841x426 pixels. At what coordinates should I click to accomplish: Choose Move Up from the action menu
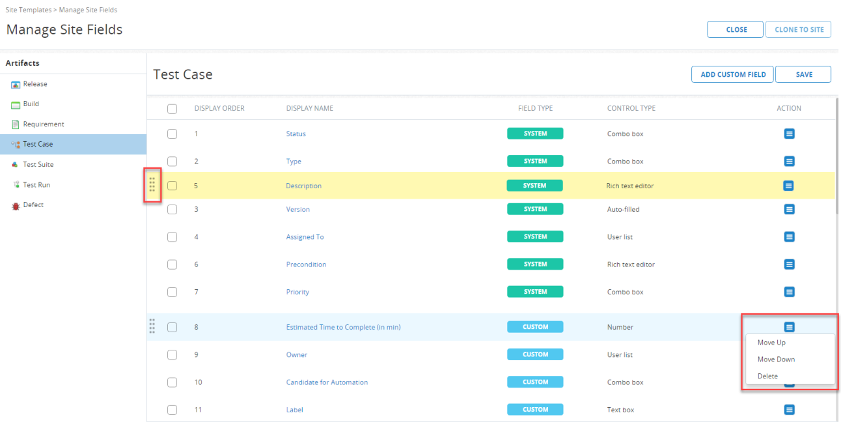(771, 343)
